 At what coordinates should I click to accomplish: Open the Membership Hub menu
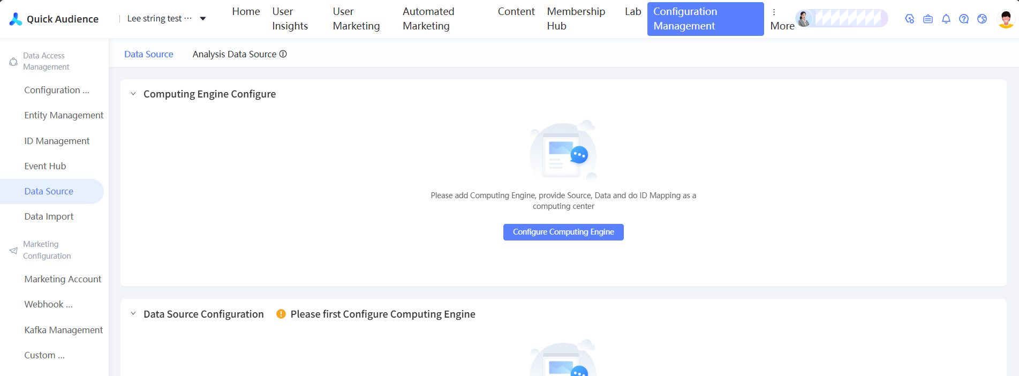click(x=576, y=19)
